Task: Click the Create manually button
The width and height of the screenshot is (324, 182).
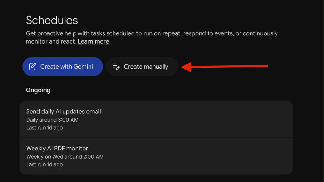Action: [x=142, y=67]
